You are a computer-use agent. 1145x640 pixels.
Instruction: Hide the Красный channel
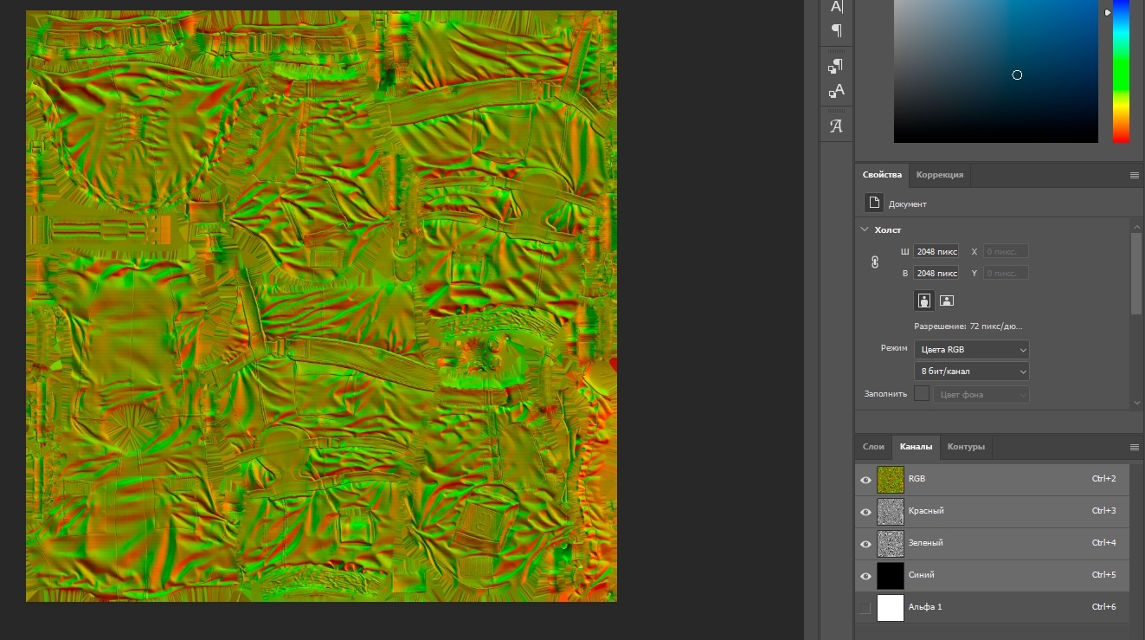click(865, 512)
